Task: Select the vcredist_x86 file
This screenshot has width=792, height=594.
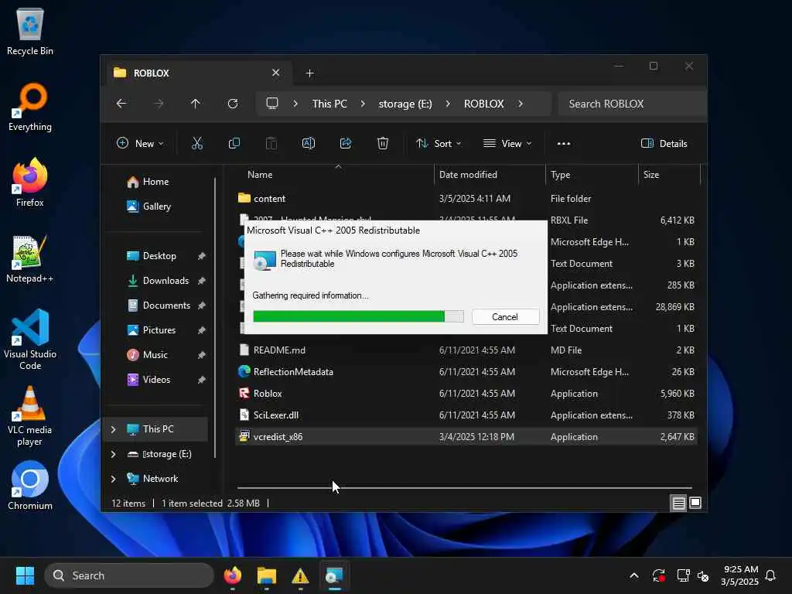Action: [466, 437]
